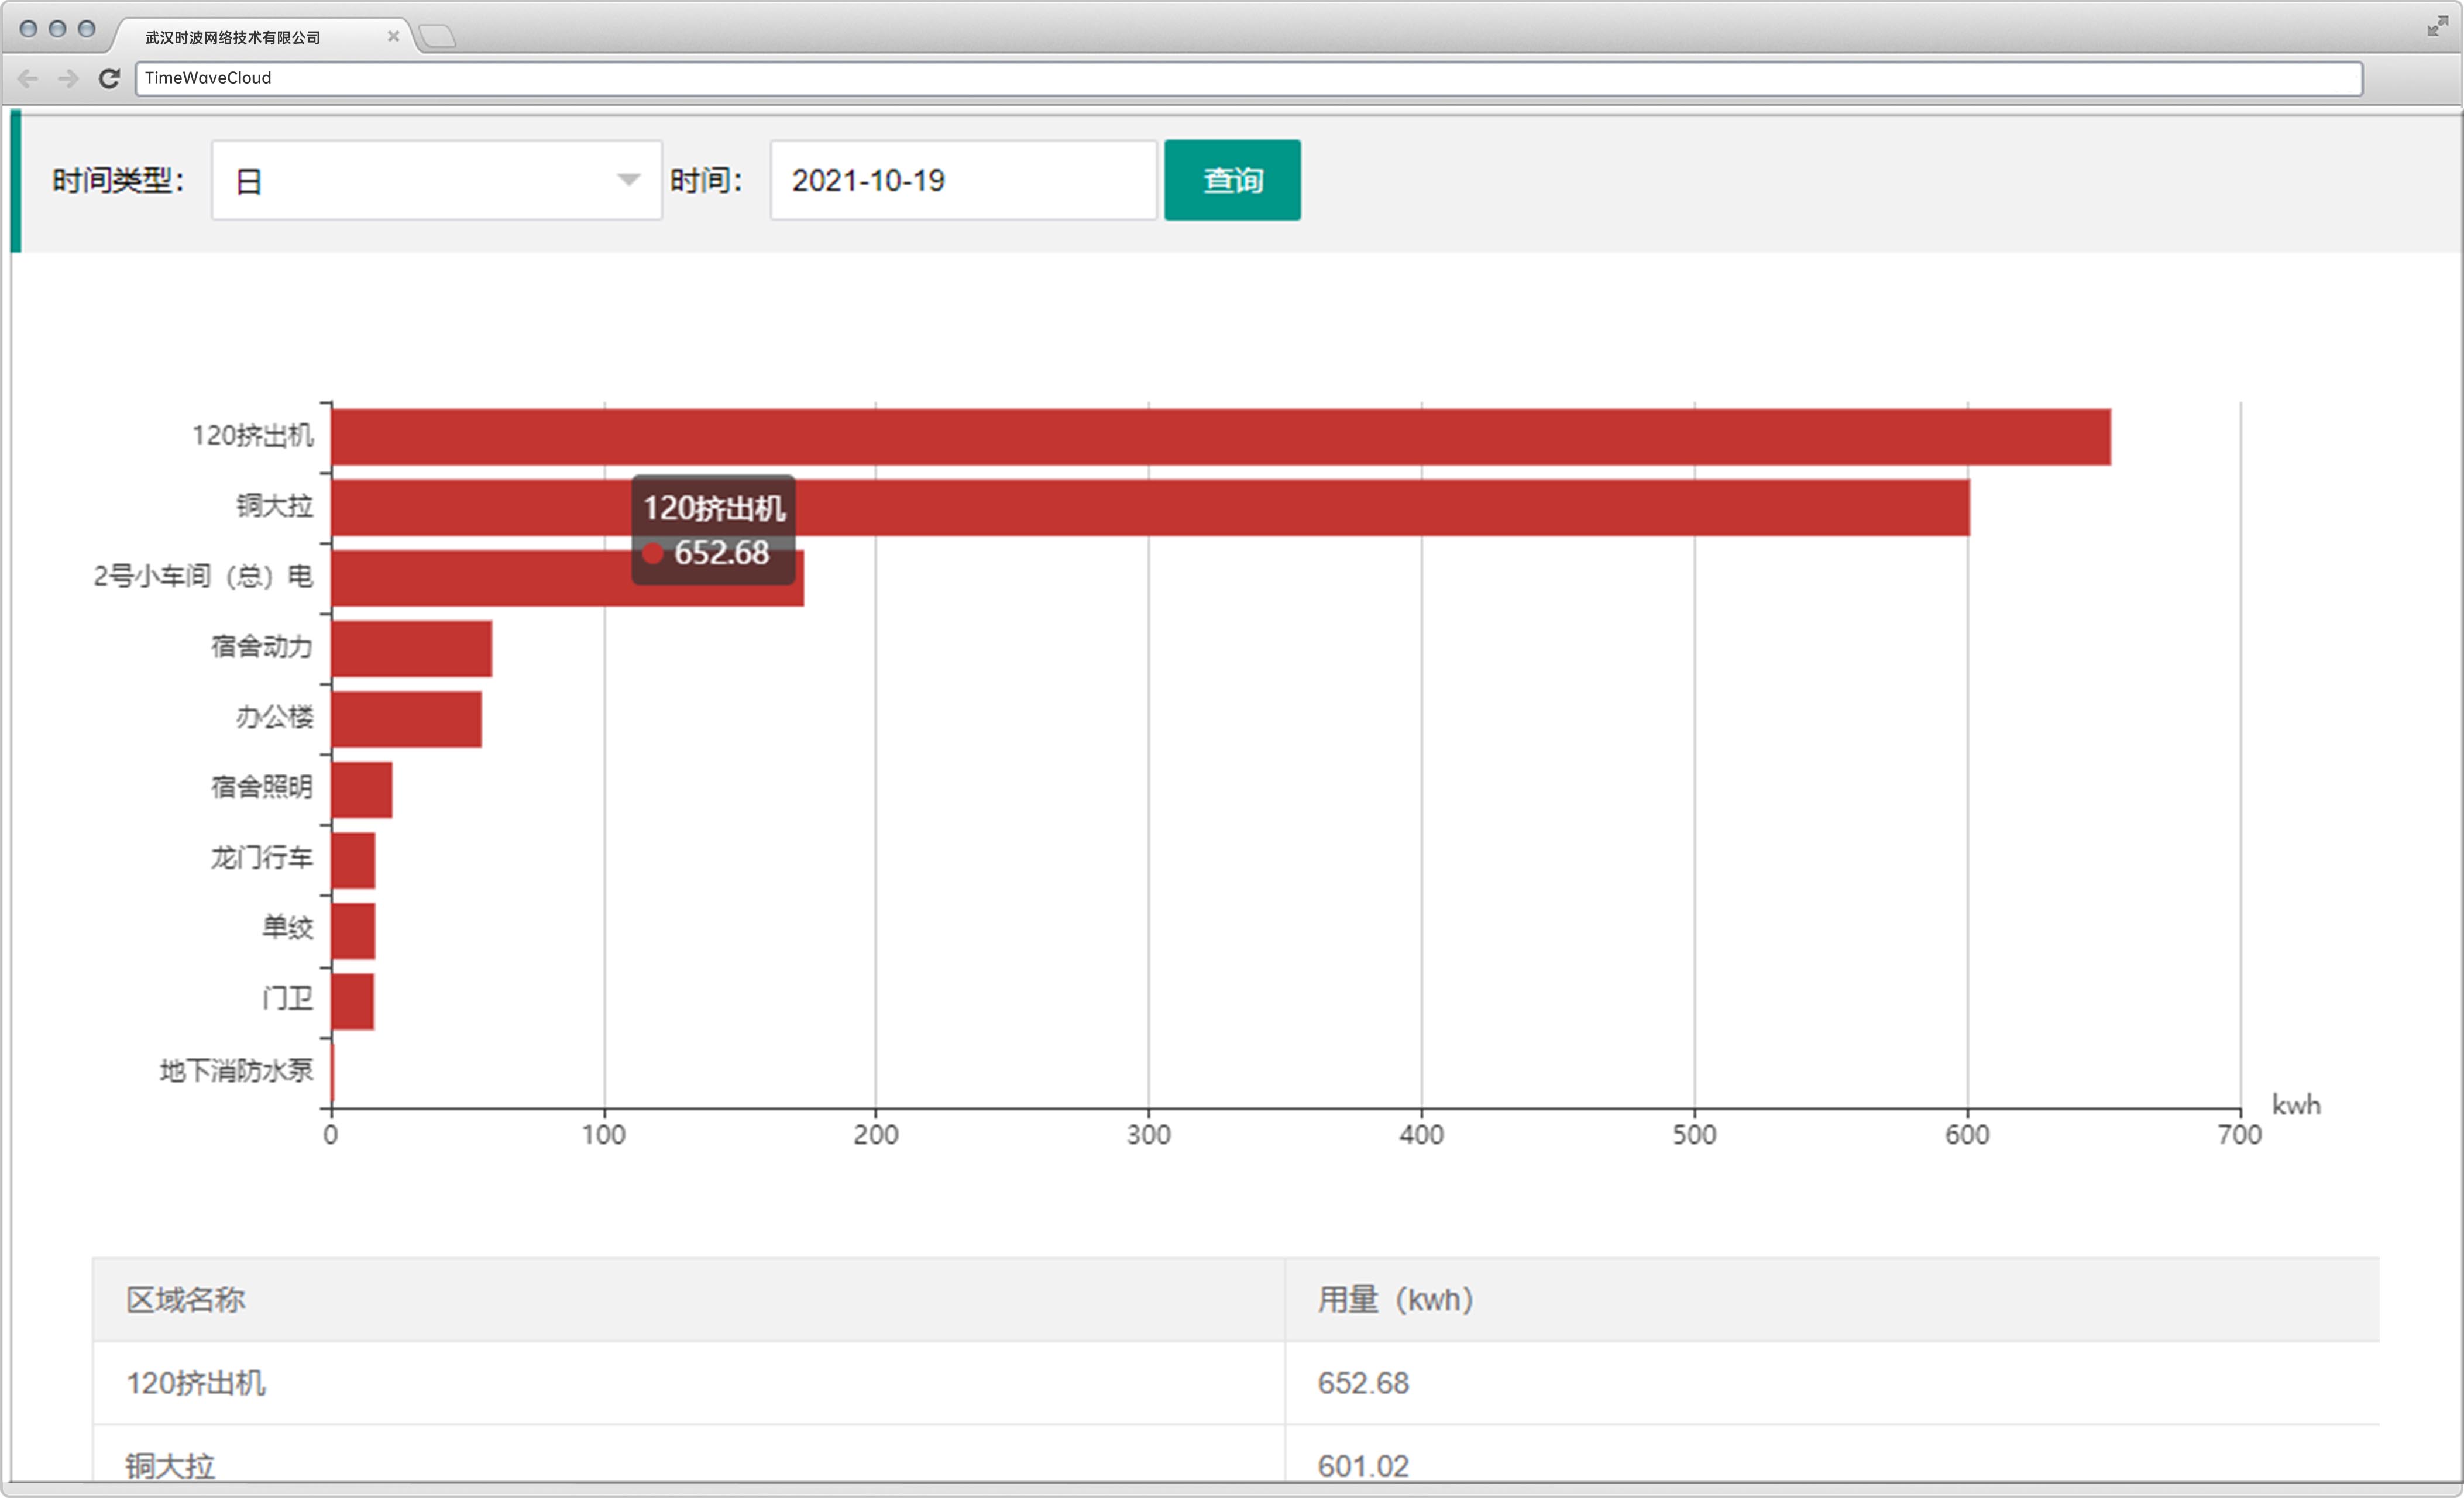The width and height of the screenshot is (2464, 1498).
Task: Click the kwh axis unit label
Action: [x=2296, y=1106]
